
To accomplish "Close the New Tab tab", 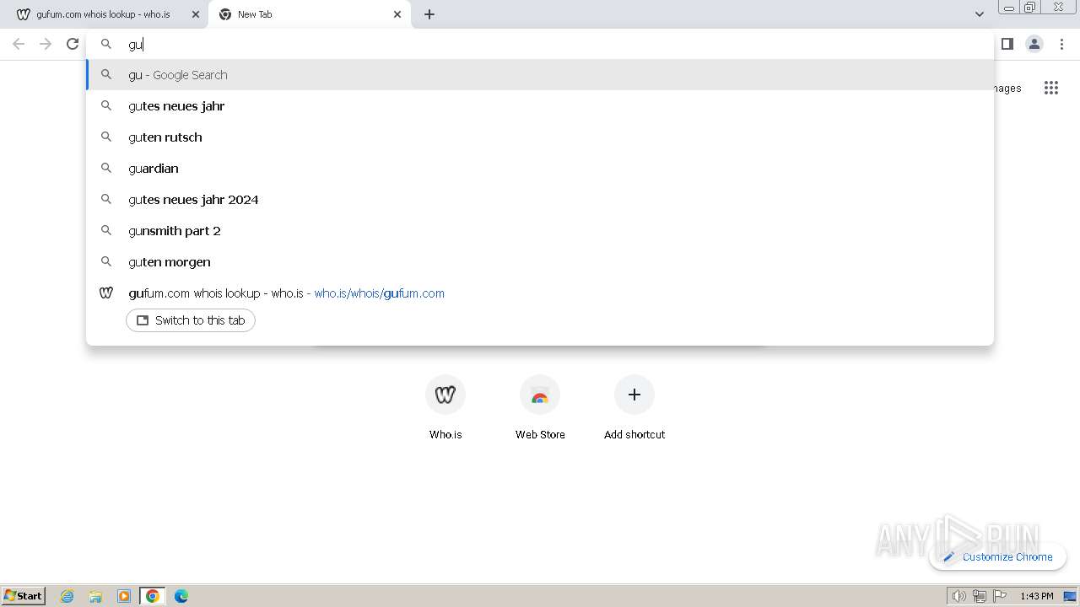I will (397, 14).
